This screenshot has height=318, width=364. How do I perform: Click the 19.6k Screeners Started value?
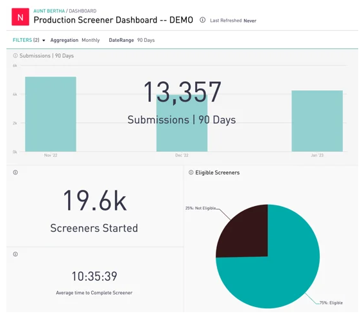click(x=95, y=201)
